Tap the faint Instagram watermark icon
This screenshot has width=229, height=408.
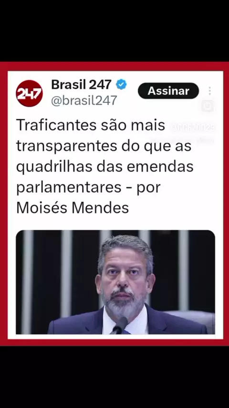(208, 106)
